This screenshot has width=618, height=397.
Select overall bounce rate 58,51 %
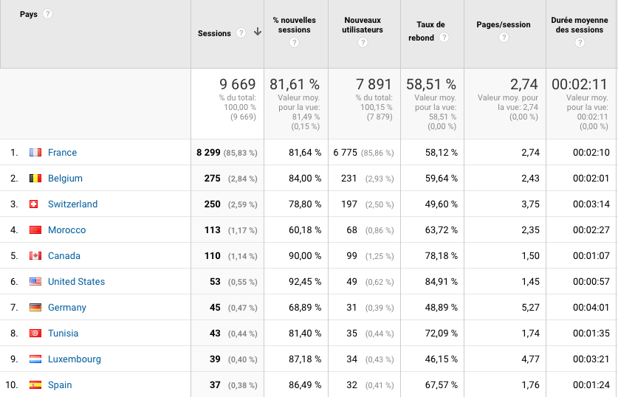click(x=431, y=84)
